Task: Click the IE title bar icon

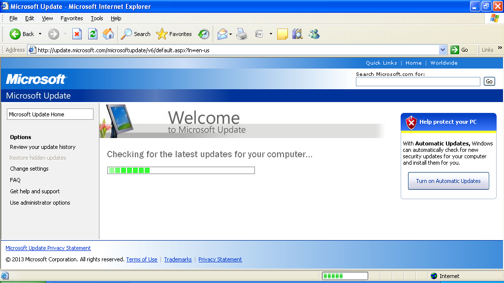Action: tap(4, 6)
